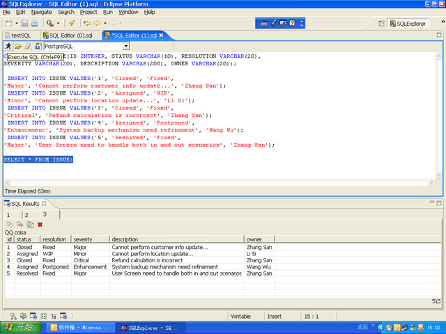This screenshot has width=446, height=334.
Task: Click the Print icon in main toolbar
Action: coord(35,23)
